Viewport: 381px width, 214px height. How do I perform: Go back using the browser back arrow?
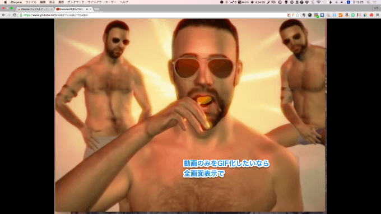[x=3, y=15]
